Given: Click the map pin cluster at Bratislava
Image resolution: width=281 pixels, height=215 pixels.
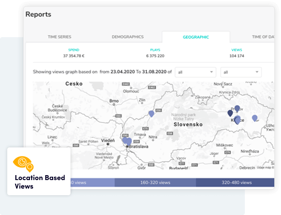Looking at the screenshot, I should coord(127,142).
